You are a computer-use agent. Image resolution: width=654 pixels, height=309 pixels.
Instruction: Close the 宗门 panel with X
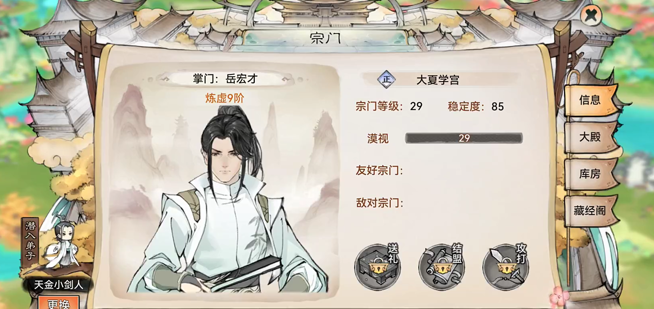591,15
